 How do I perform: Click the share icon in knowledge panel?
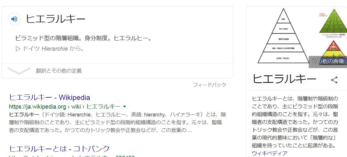[334, 80]
